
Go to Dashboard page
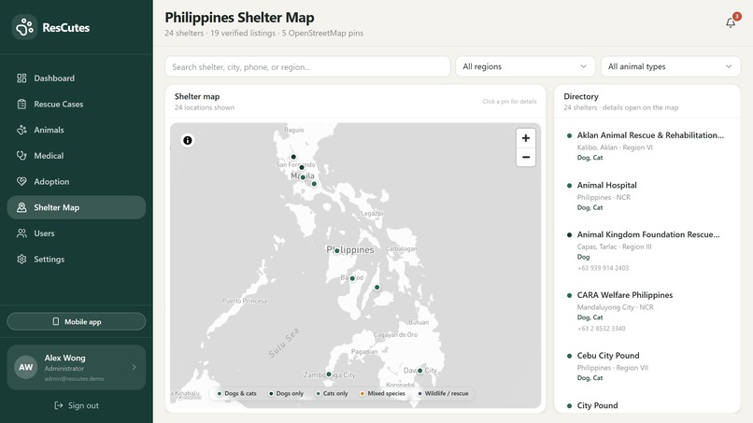77,78
